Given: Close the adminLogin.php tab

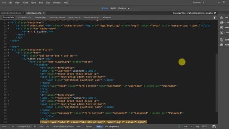Looking at the screenshot, I should point(44,13).
